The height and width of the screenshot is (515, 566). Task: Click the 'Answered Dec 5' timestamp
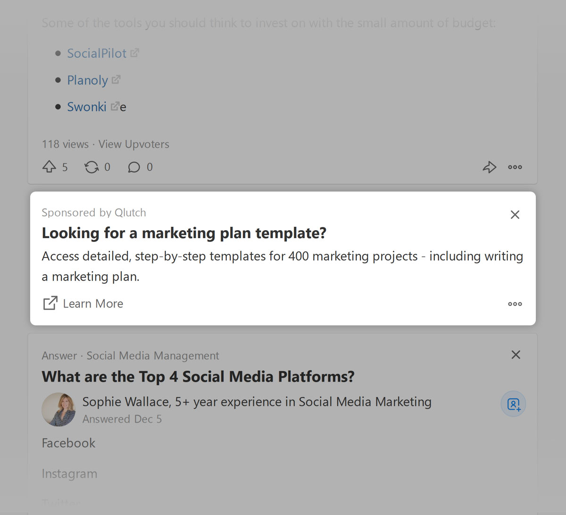[x=122, y=419]
